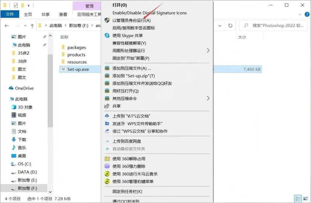Click the cloud upload icon beside 上传到"WPS云文档"
Image resolution: width=311 pixels, height=203 pixels.
pos(107,116)
